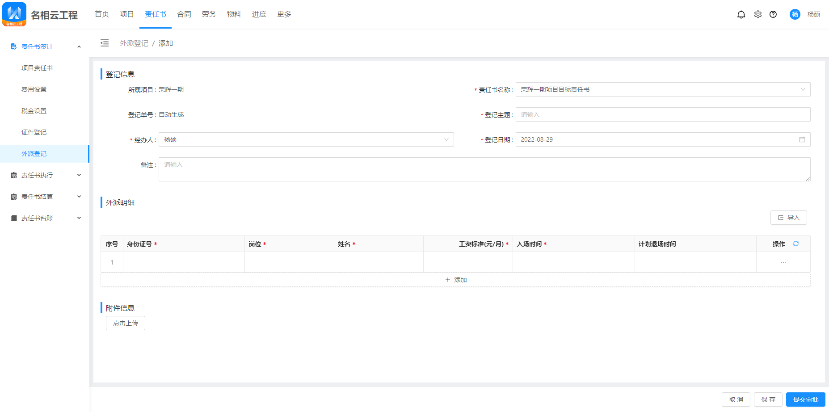Open the settings gear icon
This screenshot has height=412, width=829.
click(x=758, y=14)
